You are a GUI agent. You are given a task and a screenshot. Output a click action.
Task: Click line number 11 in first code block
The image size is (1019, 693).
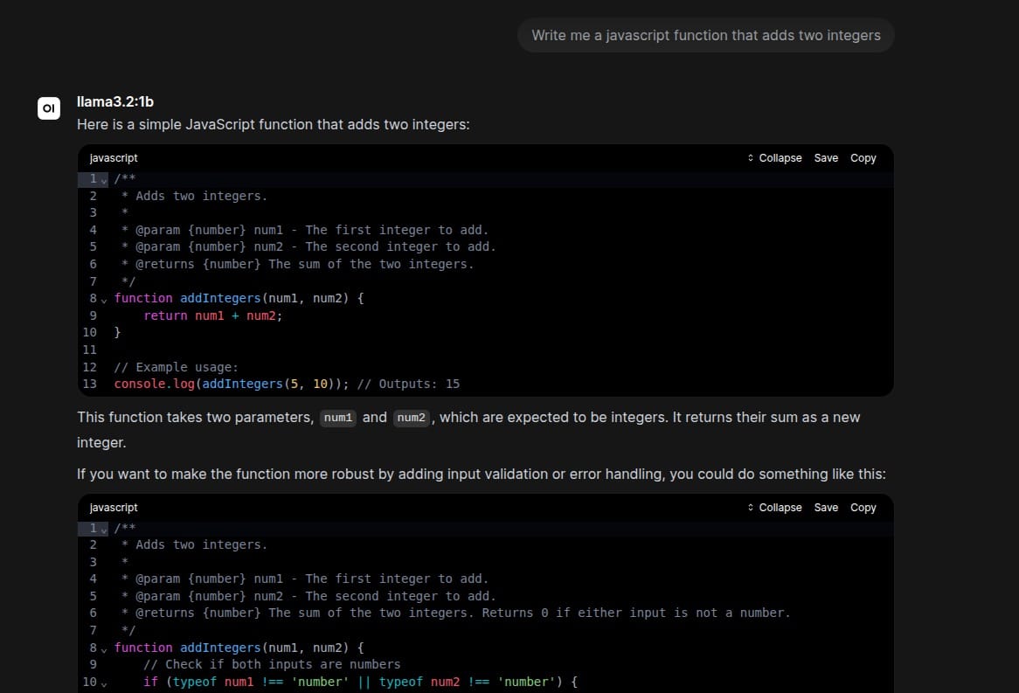point(90,350)
